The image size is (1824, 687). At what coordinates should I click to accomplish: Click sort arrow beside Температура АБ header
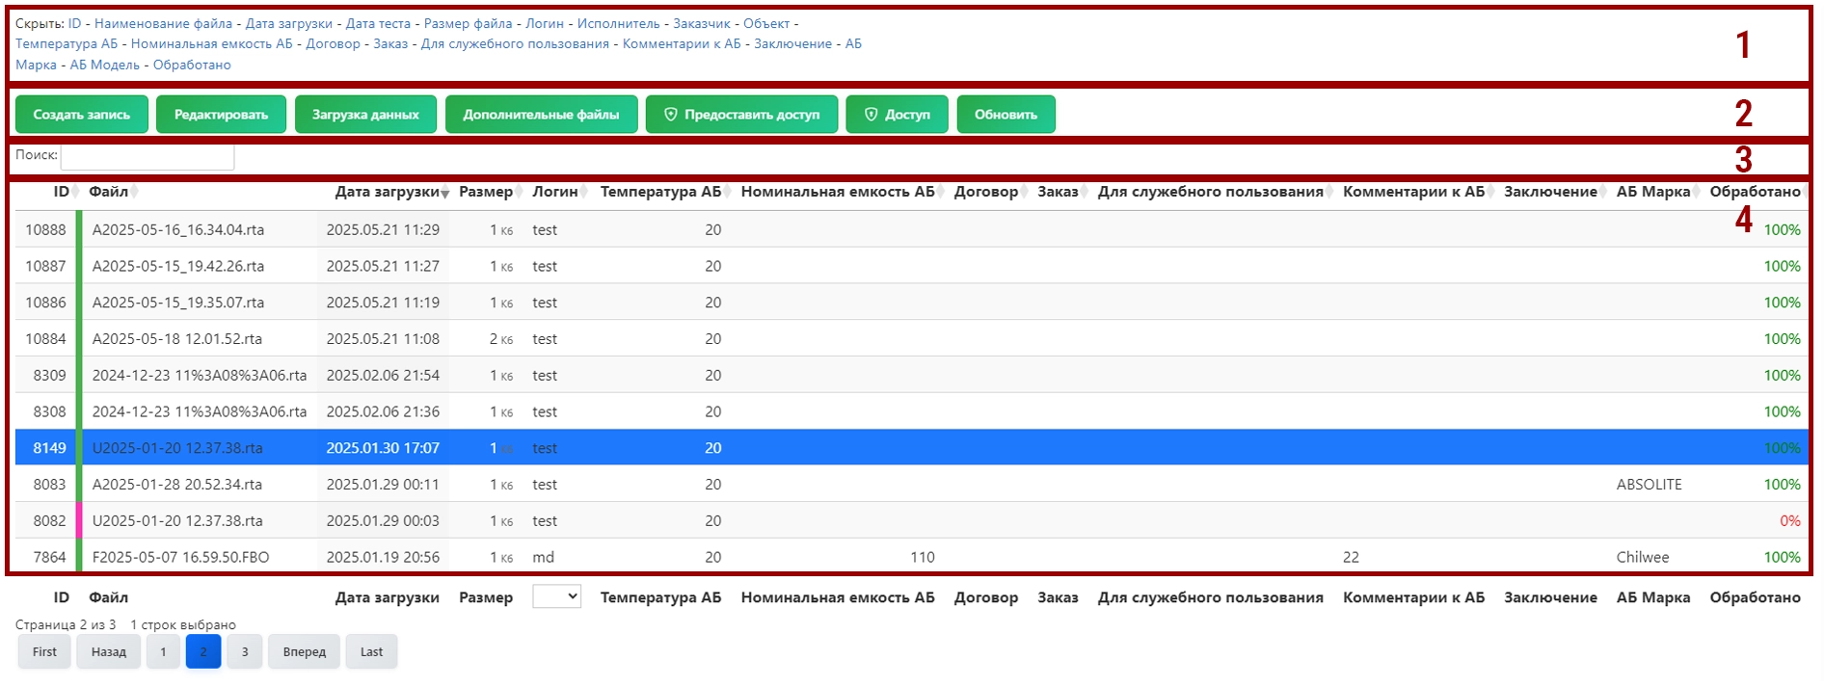pos(727,192)
